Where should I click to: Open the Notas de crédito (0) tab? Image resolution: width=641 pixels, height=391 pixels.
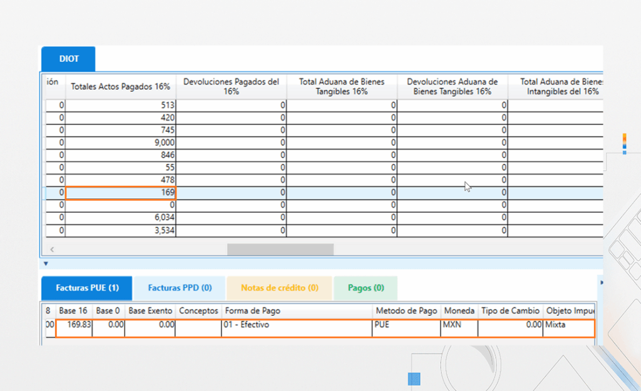[x=279, y=288]
